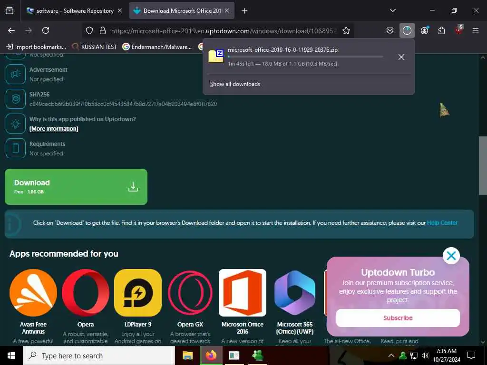This screenshot has width=487, height=365.
Task: Close the Download Microsoft Office tab
Action: (x=227, y=10)
